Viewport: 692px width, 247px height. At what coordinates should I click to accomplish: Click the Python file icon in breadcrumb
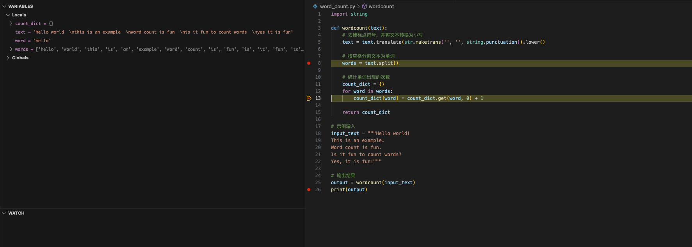coord(315,6)
